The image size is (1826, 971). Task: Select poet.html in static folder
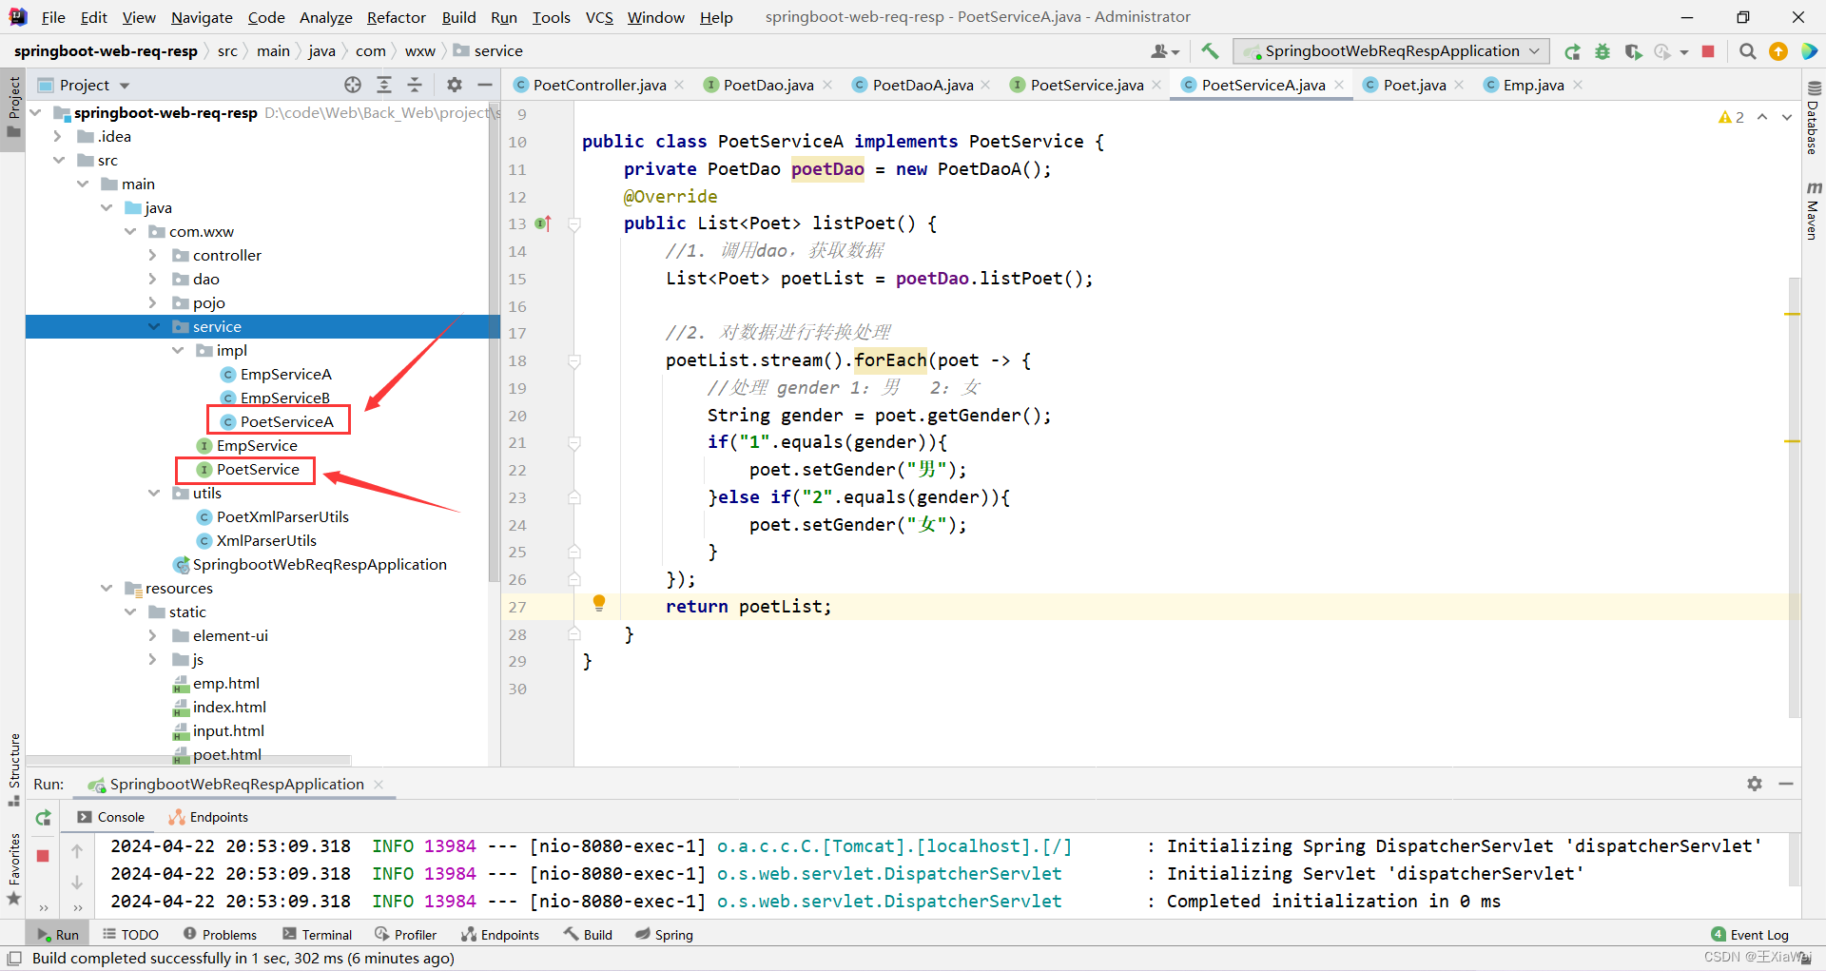[226, 754]
